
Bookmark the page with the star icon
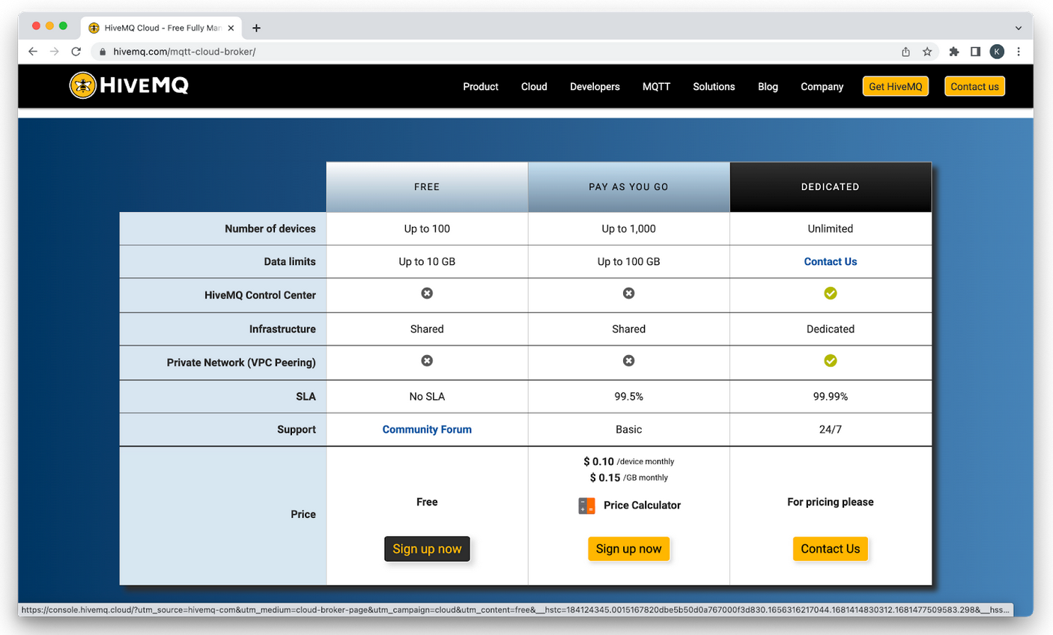927,51
